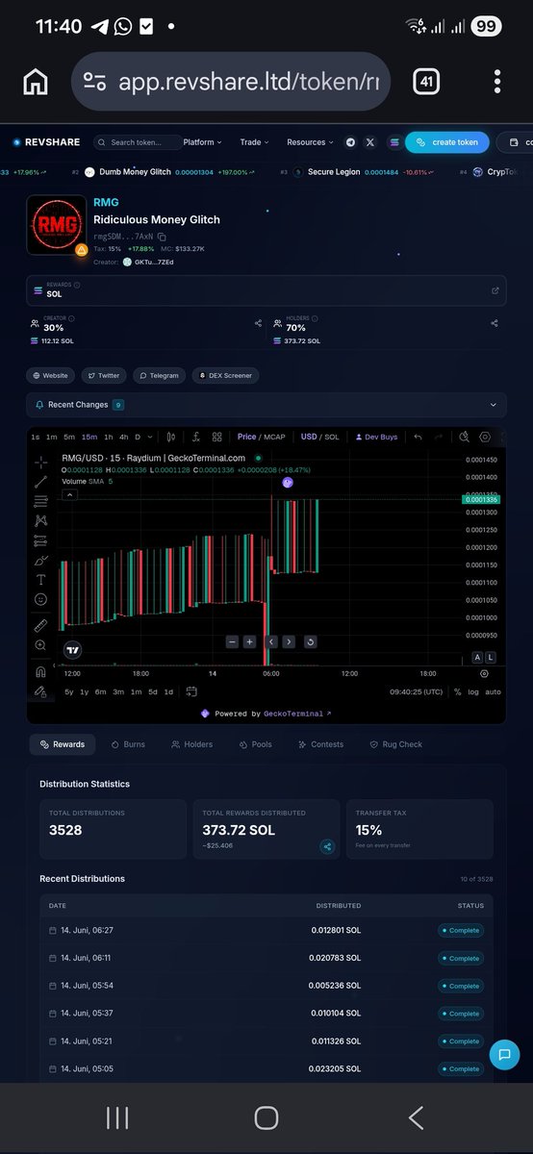The height and width of the screenshot is (1154, 533).
Task: Switch to the Contests tab
Action: pyautogui.click(x=320, y=744)
